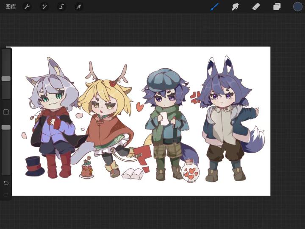The height and width of the screenshot is (229, 305).
Task: Click the brush size slider handle
Action: point(6,78)
